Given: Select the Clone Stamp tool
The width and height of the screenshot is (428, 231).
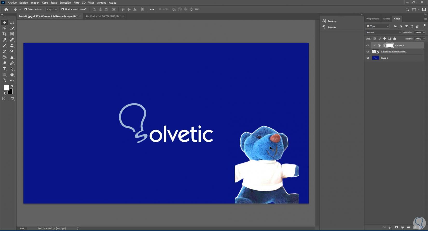Looking at the screenshot, I should [12, 46].
